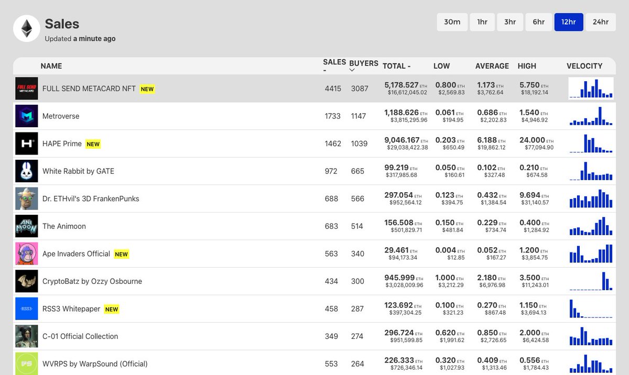Click the White Rabbit by GATE bunny icon
The image size is (629, 375).
pos(27,171)
